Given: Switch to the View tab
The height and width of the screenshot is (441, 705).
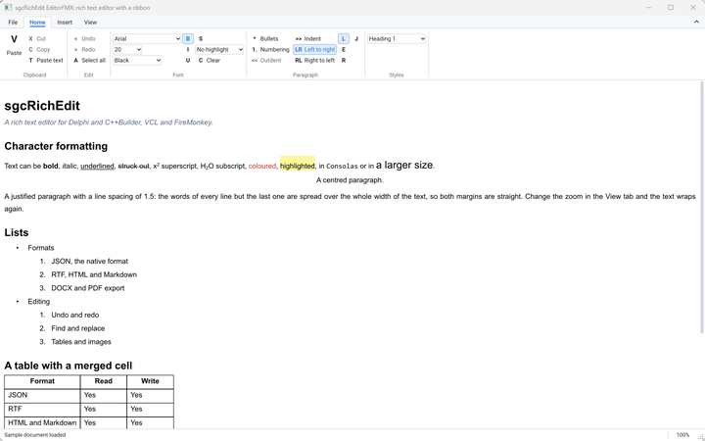Looking at the screenshot, I should coord(90,22).
